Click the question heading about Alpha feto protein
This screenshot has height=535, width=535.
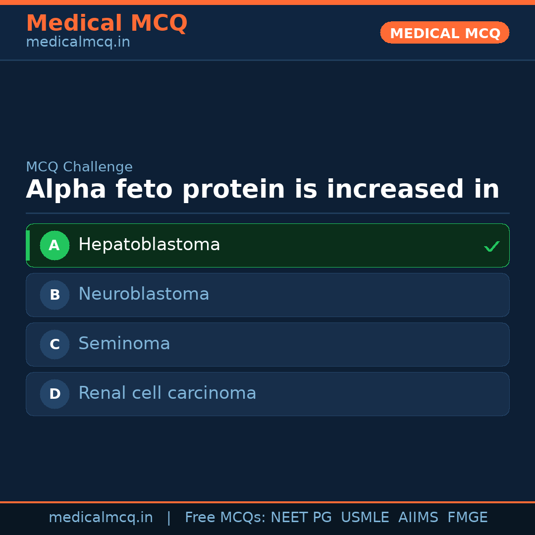click(263, 190)
